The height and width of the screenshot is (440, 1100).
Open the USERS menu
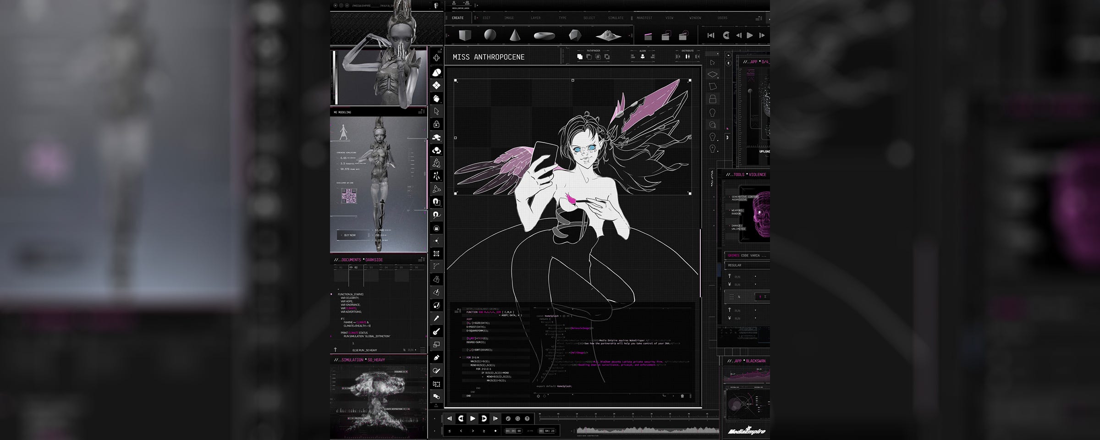pos(722,18)
